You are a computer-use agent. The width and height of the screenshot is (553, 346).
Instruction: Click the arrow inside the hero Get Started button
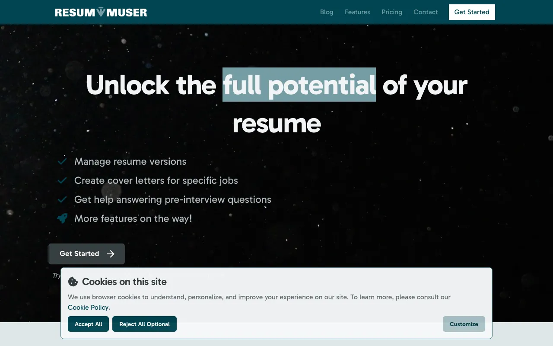(x=111, y=254)
